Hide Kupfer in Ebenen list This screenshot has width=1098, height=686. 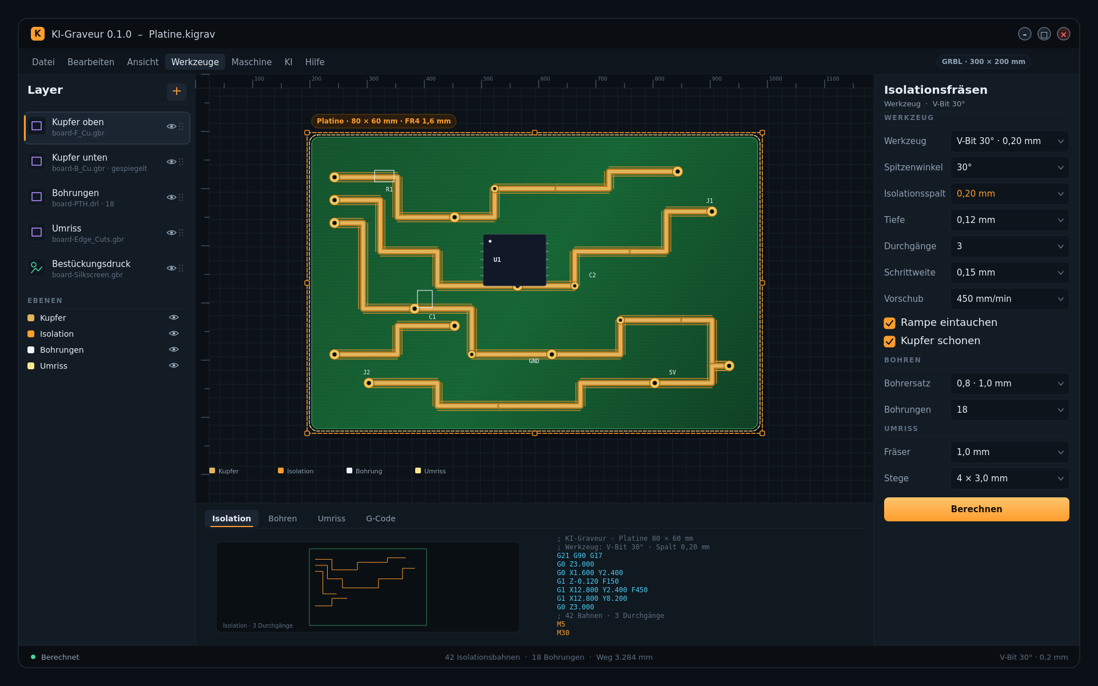[174, 318]
